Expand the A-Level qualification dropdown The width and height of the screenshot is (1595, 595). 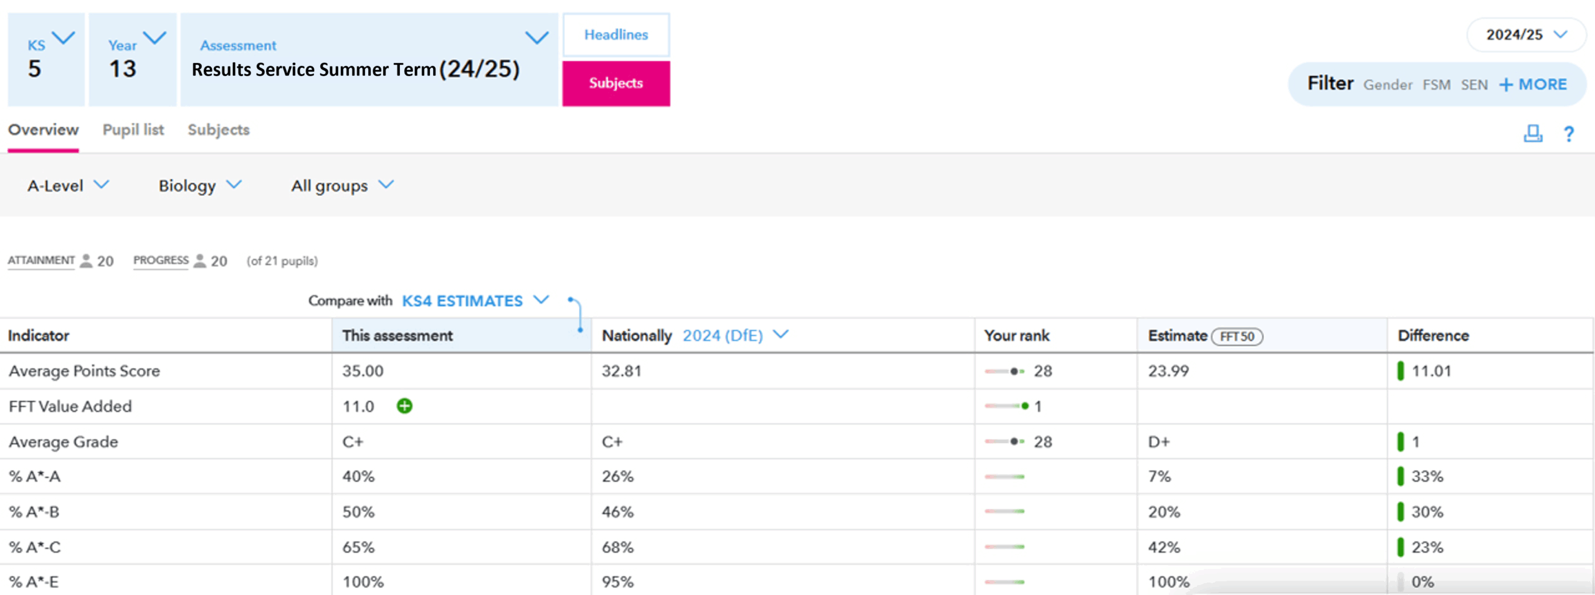pyautogui.click(x=69, y=185)
